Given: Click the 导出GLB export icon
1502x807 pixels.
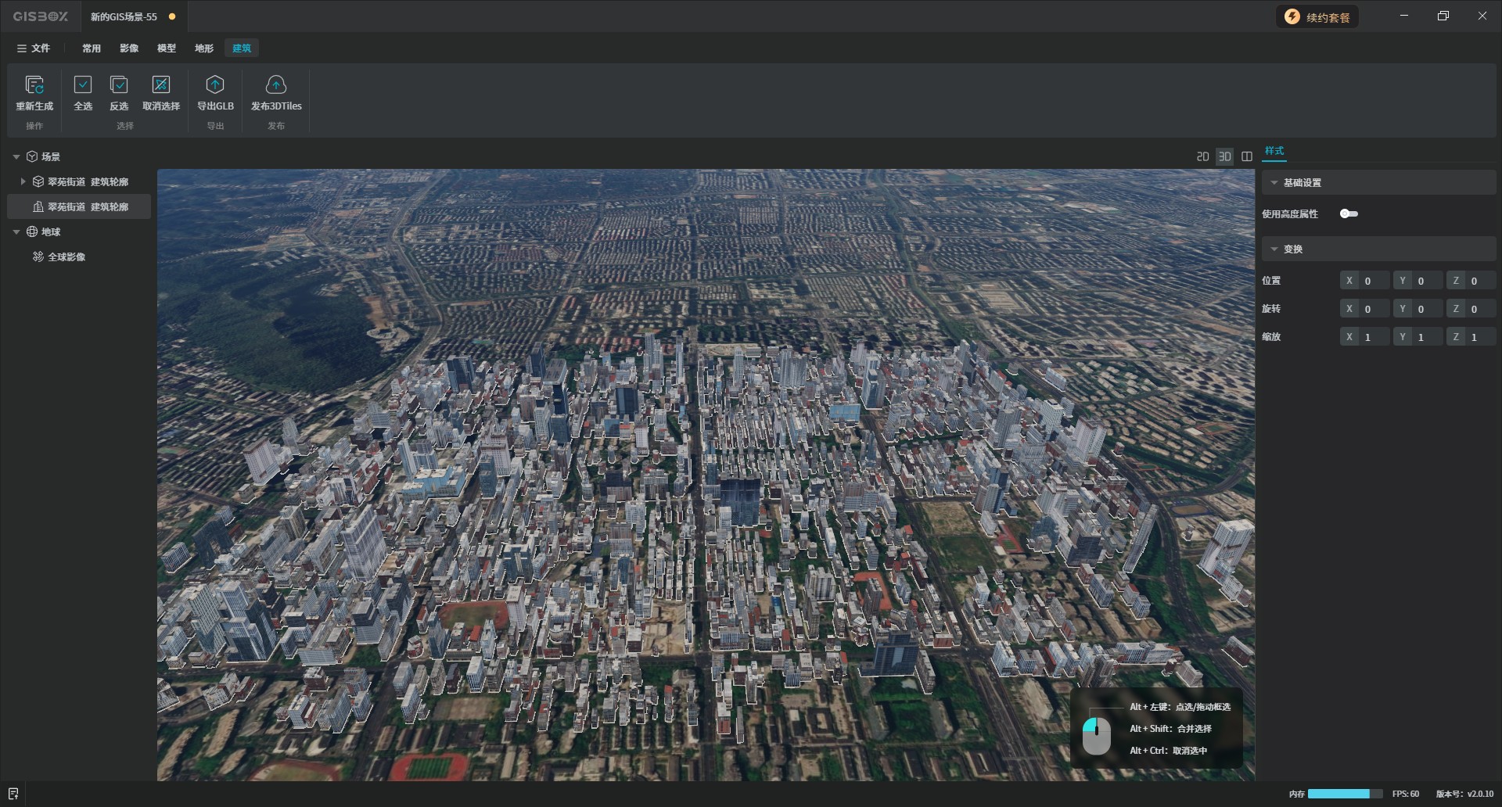Looking at the screenshot, I should pyautogui.click(x=215, y=84).
